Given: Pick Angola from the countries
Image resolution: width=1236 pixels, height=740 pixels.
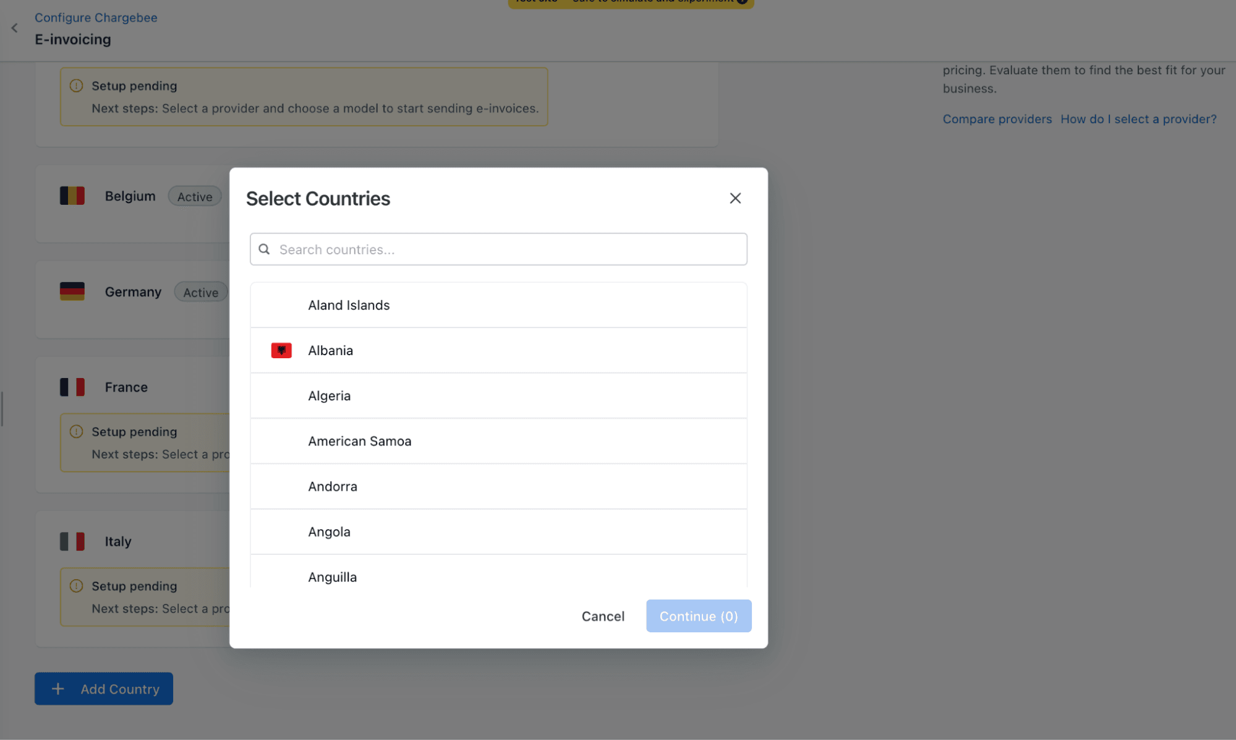Looking at the screenshot, I should tap(330, 531).
